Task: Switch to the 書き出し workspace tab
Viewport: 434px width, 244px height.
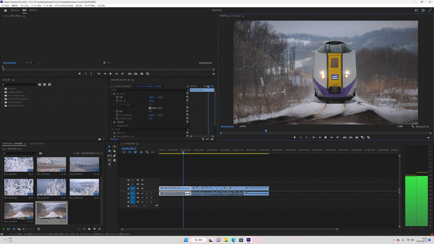Action: pyautogui.click(x=34, y=10)
